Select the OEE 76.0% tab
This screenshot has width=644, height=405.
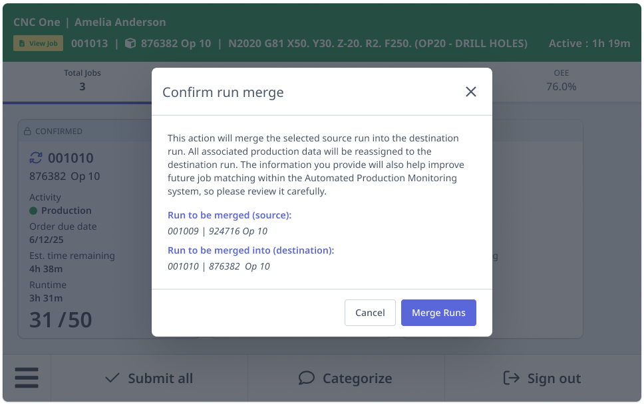click(561, 80)
